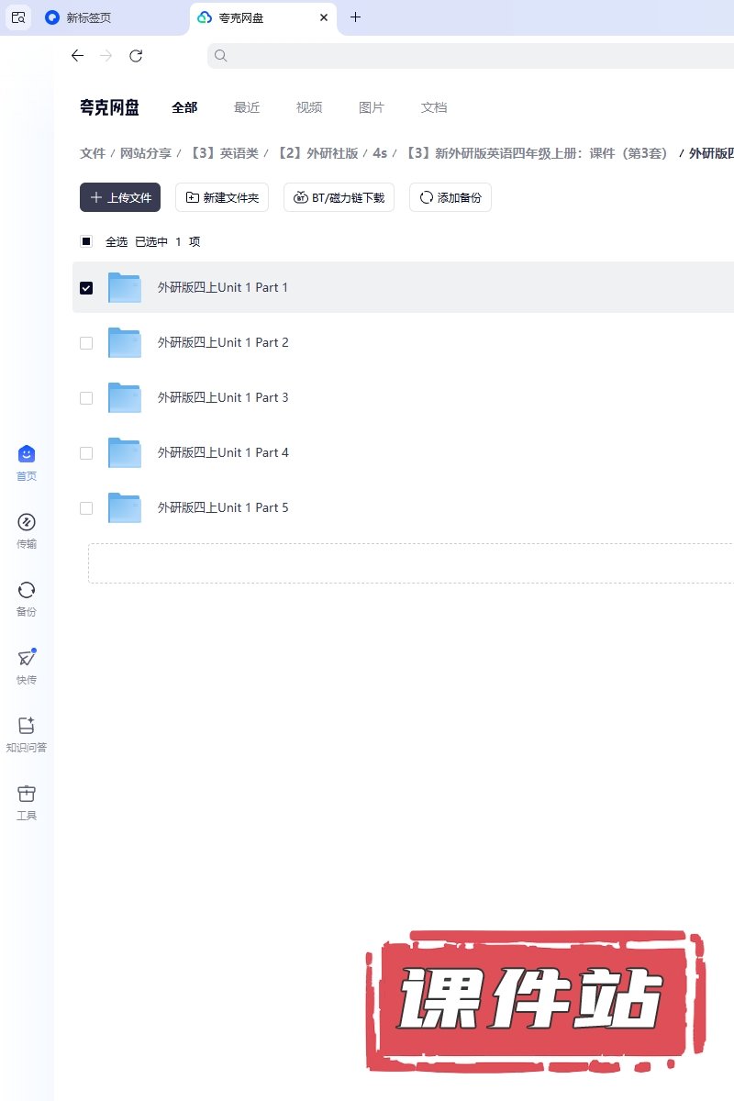Image resolution: width=734 pixels, height=1101 pixels.
Task: Switch to the 视频 tab
Action: point(309,107)
